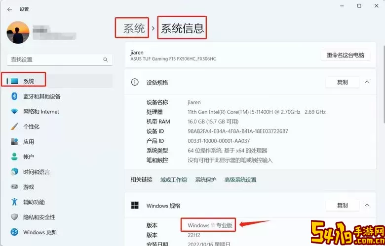Focus the 查找设置 search field
This screenshot has width=385, height=246.
click(x=60, y=60)
